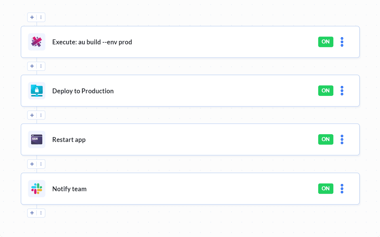Add a new action above the build step
Image resolution: width=380 pixels, height=237 pixels.
point(32,17)
